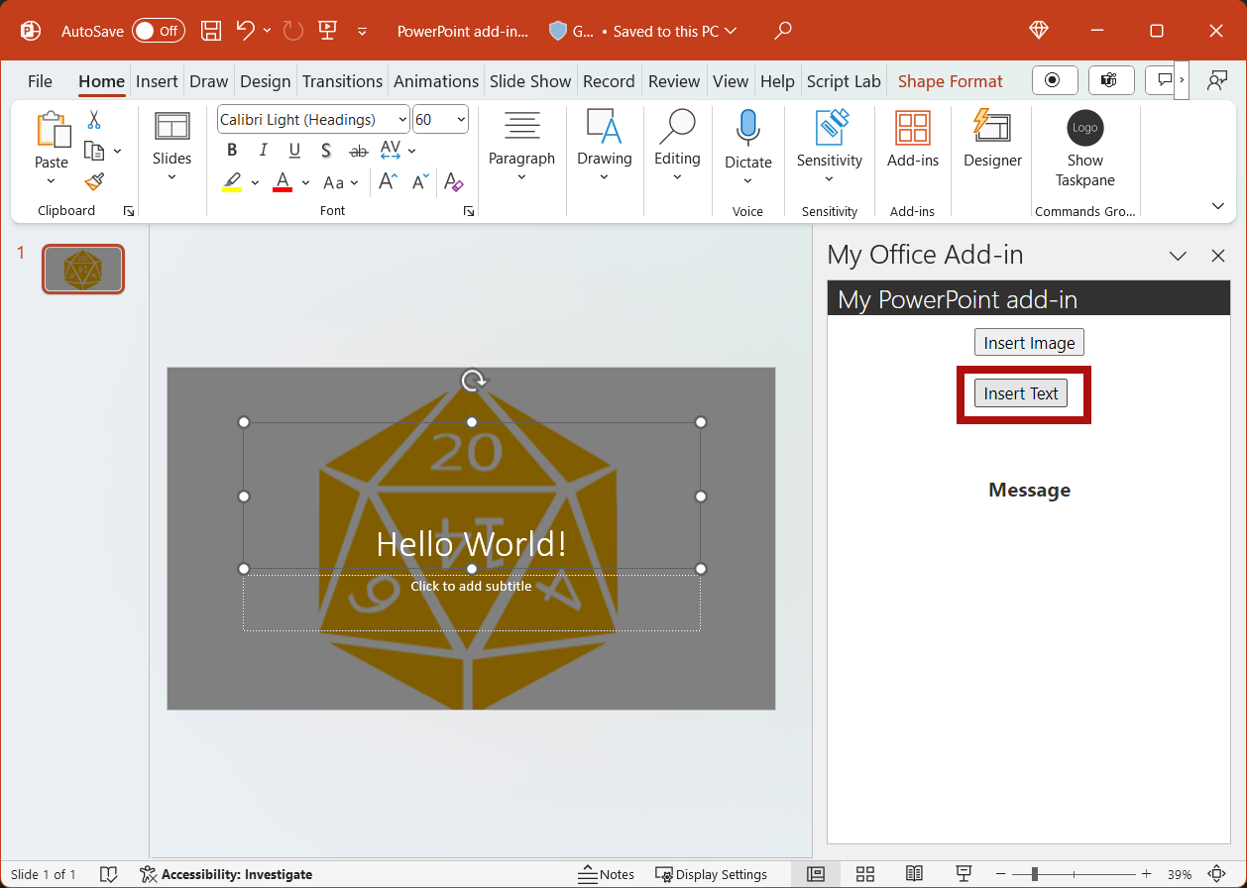This screenshot has height=888, width=1247.
Task: Close the My Office Add-in pane
Action: 1218,256
